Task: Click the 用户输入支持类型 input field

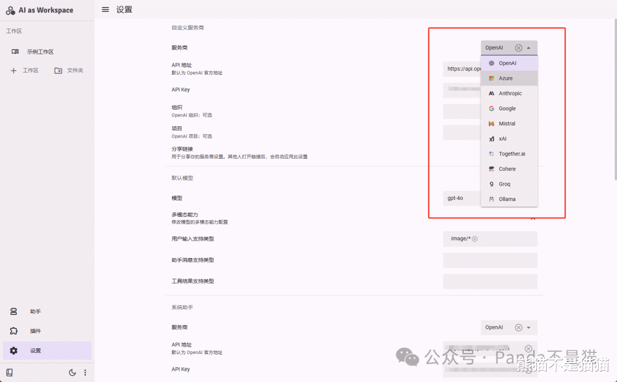Action: point(490,239)
